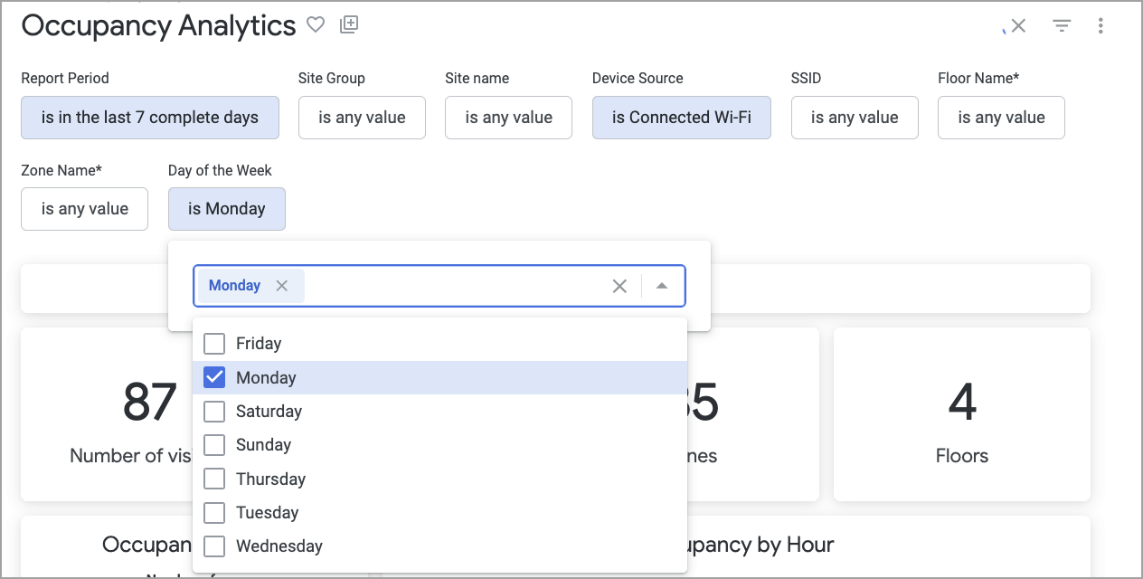
Task: Clear all selected days in input
Action: pos(619,286)
